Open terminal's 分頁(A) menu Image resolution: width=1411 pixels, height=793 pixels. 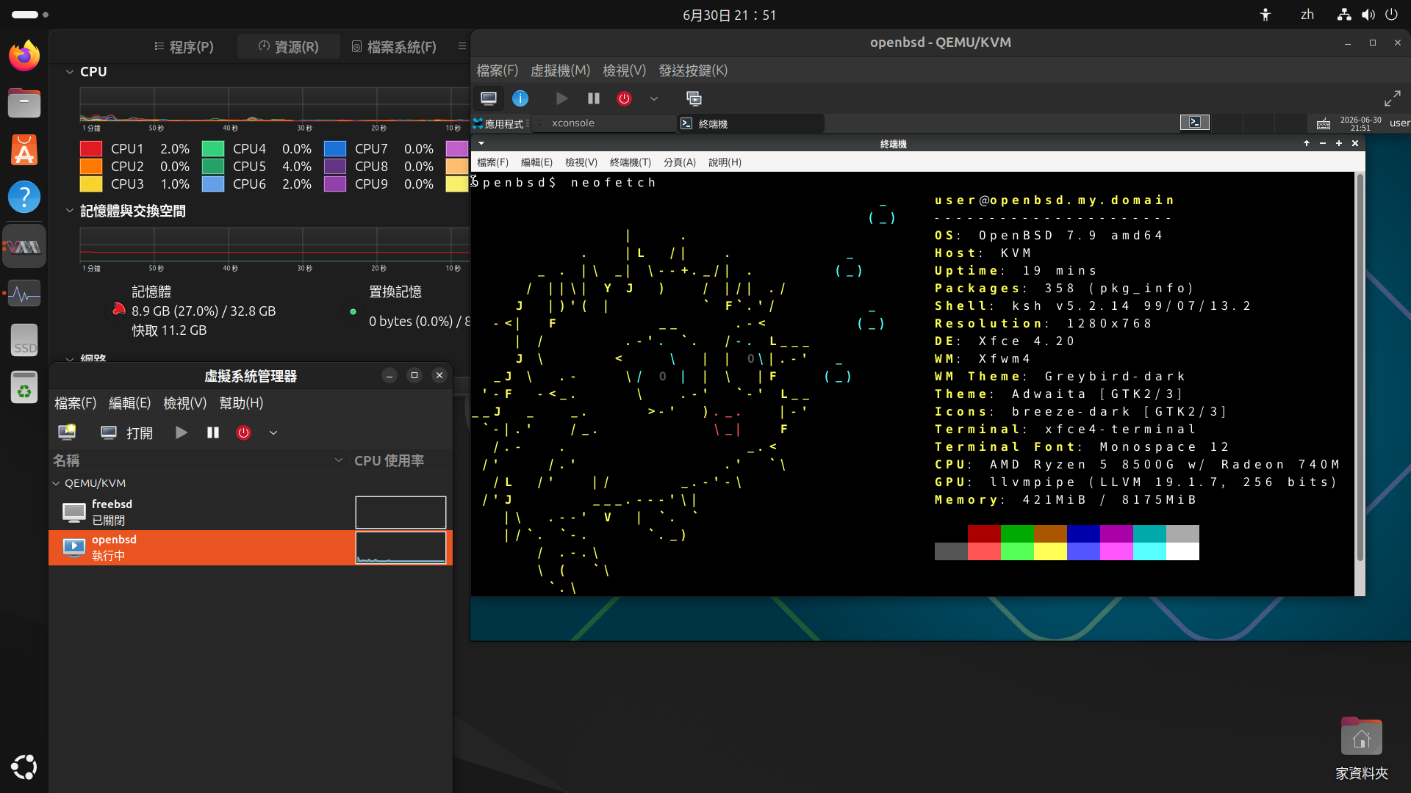[x=679, y=162]
